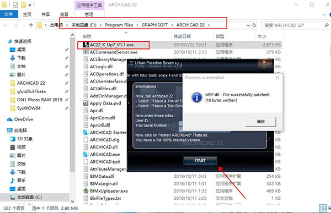Image resolution: width=331 pixels, height=213 pixels.
Task: Open 桌面 under quick access
Action: point(21,50)
